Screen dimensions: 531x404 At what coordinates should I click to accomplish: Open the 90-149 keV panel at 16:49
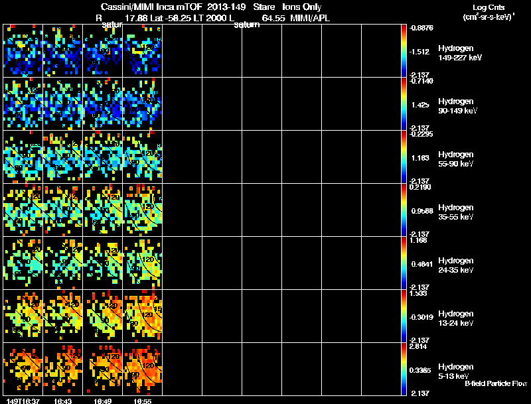click(103, 104)
